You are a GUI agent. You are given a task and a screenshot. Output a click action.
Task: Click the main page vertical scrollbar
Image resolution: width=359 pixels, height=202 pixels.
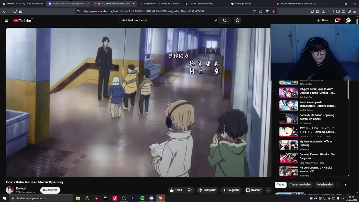(357, 21)
